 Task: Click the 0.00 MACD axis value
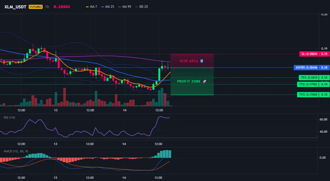(323, 158)
